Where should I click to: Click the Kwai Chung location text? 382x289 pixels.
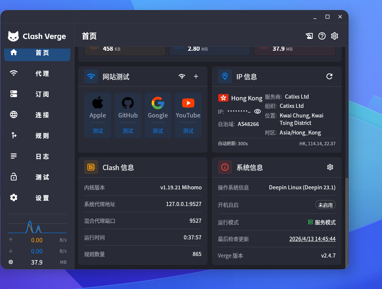pos(302,119)
